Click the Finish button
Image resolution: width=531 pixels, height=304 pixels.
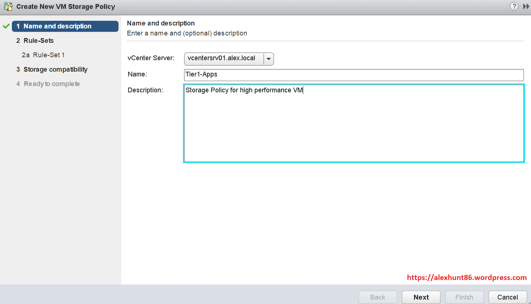(x=464, y=297)
